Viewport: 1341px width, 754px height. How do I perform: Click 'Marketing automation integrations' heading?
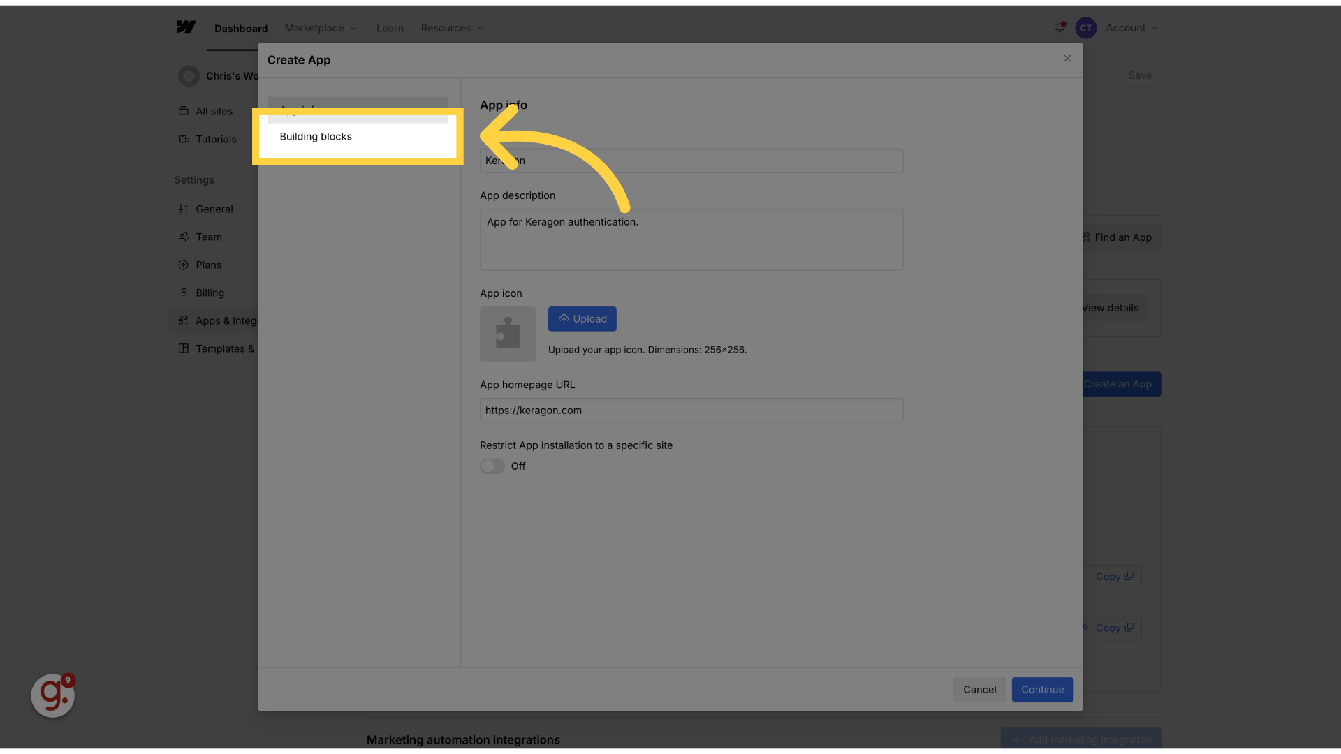tap(463, 739)
